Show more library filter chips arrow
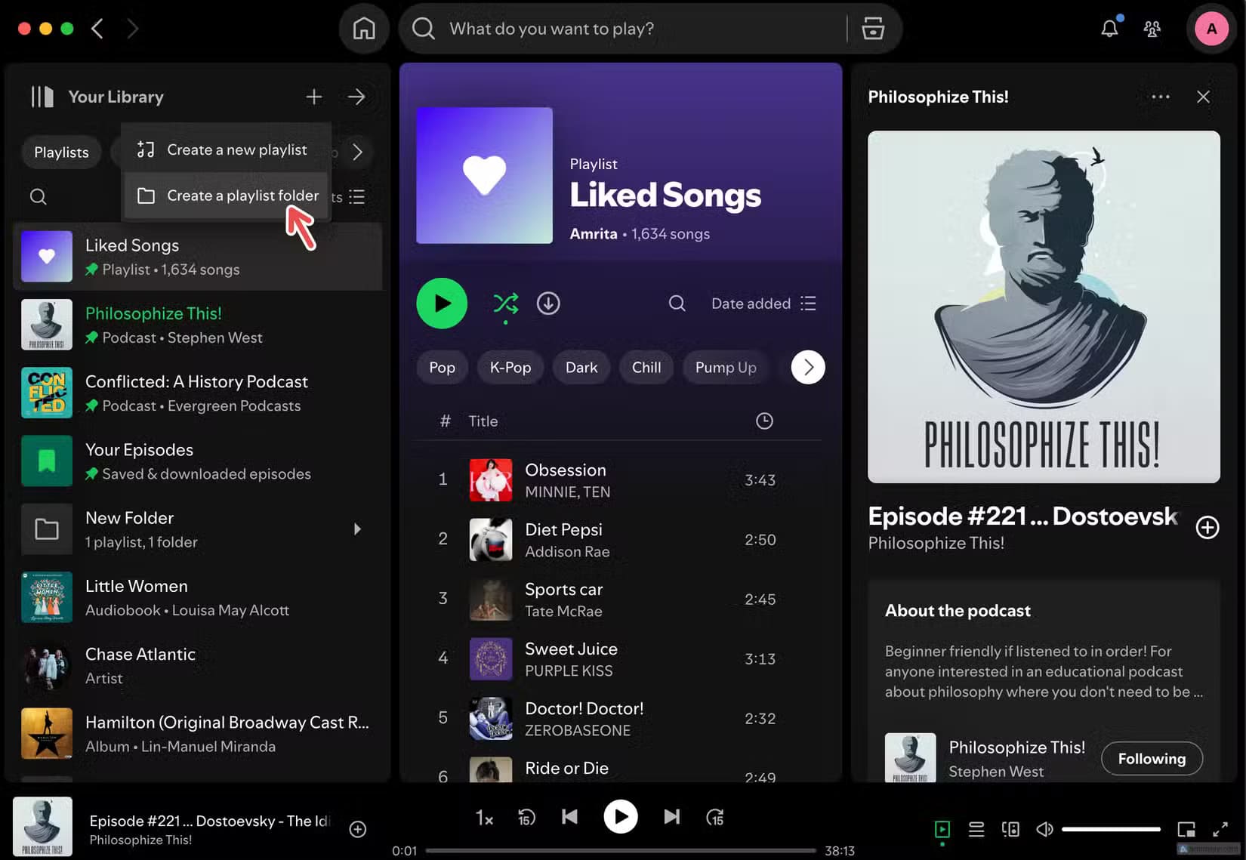 [x=358, y=152]
